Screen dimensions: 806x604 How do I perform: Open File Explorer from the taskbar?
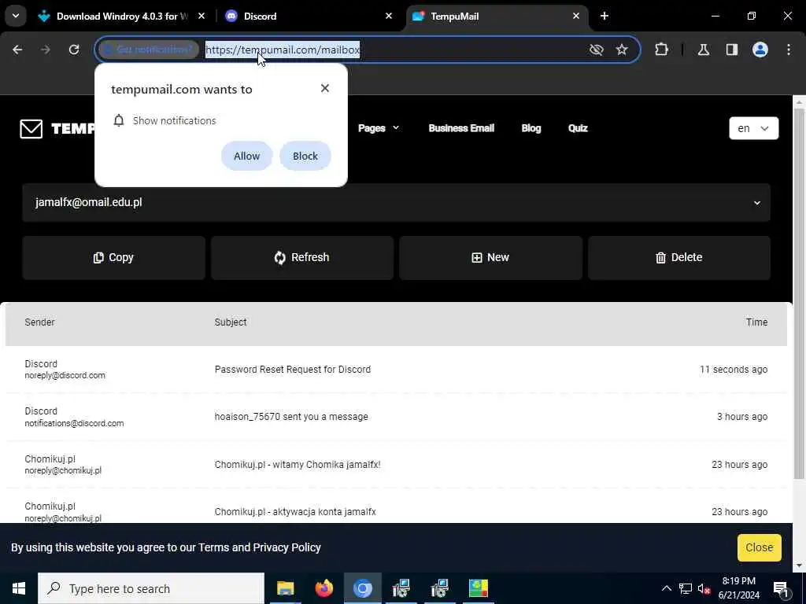[x=285, y=588]
